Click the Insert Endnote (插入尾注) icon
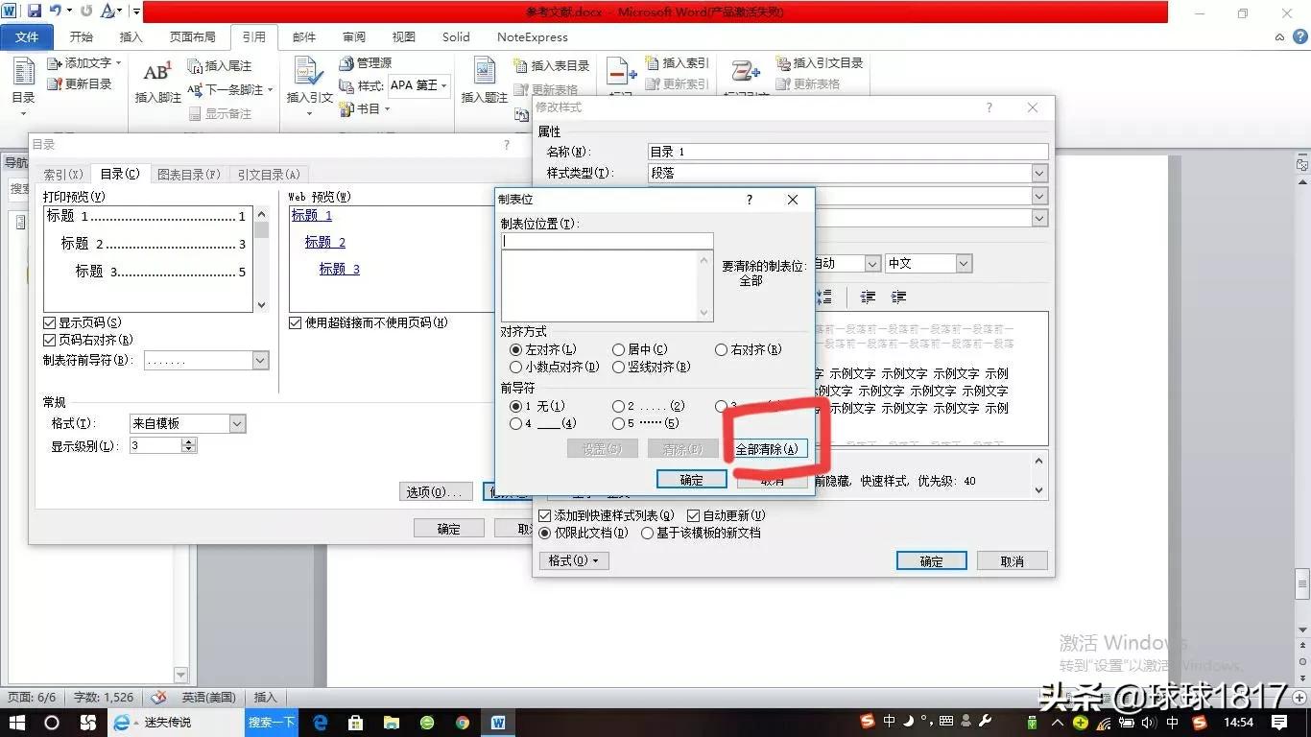This screenshot has height=737, width=1311. click(x=196, y=66)
